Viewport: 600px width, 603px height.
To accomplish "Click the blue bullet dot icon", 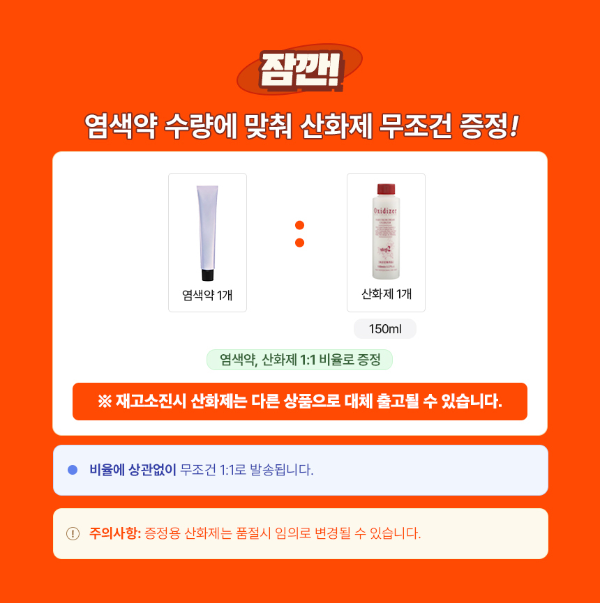I will 73,470.
